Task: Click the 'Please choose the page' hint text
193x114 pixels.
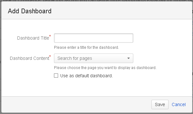Action: pyautogui.click(x=105, y=68)
